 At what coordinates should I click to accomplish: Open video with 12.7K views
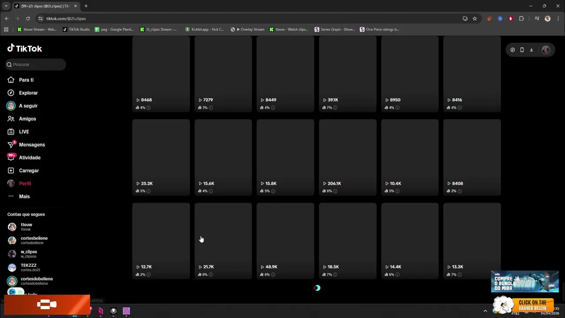[x=161, y=241]
